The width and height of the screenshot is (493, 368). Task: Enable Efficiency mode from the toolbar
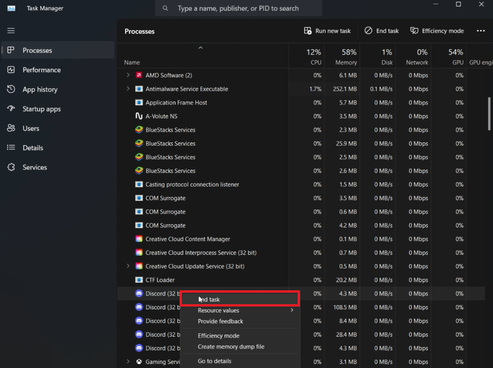pyautogui.click(x=436, y=31)
